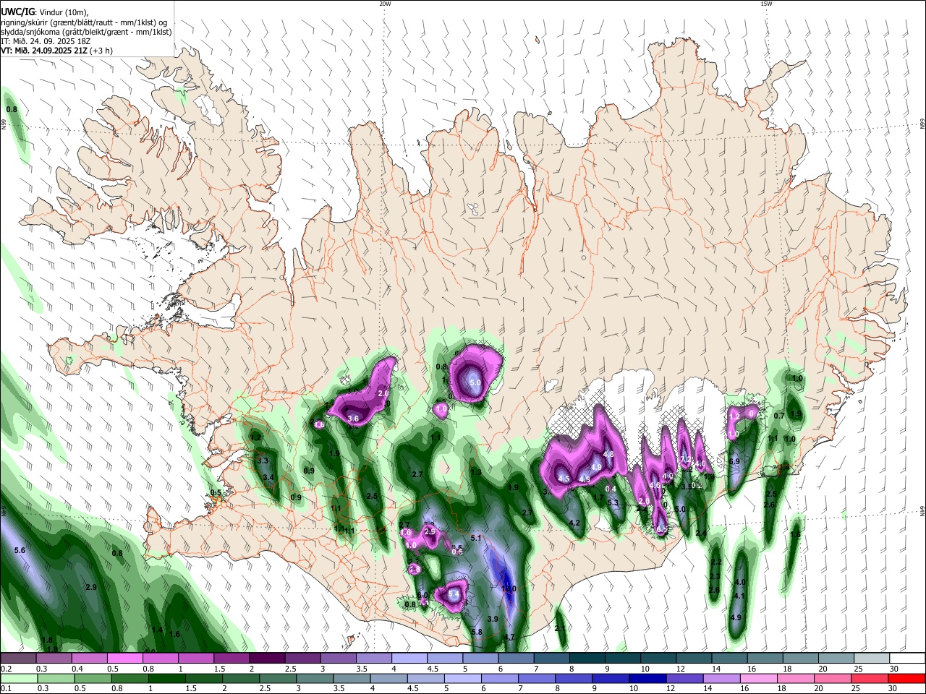Click the '0.1' label on the rain scale

click(6, 689)
